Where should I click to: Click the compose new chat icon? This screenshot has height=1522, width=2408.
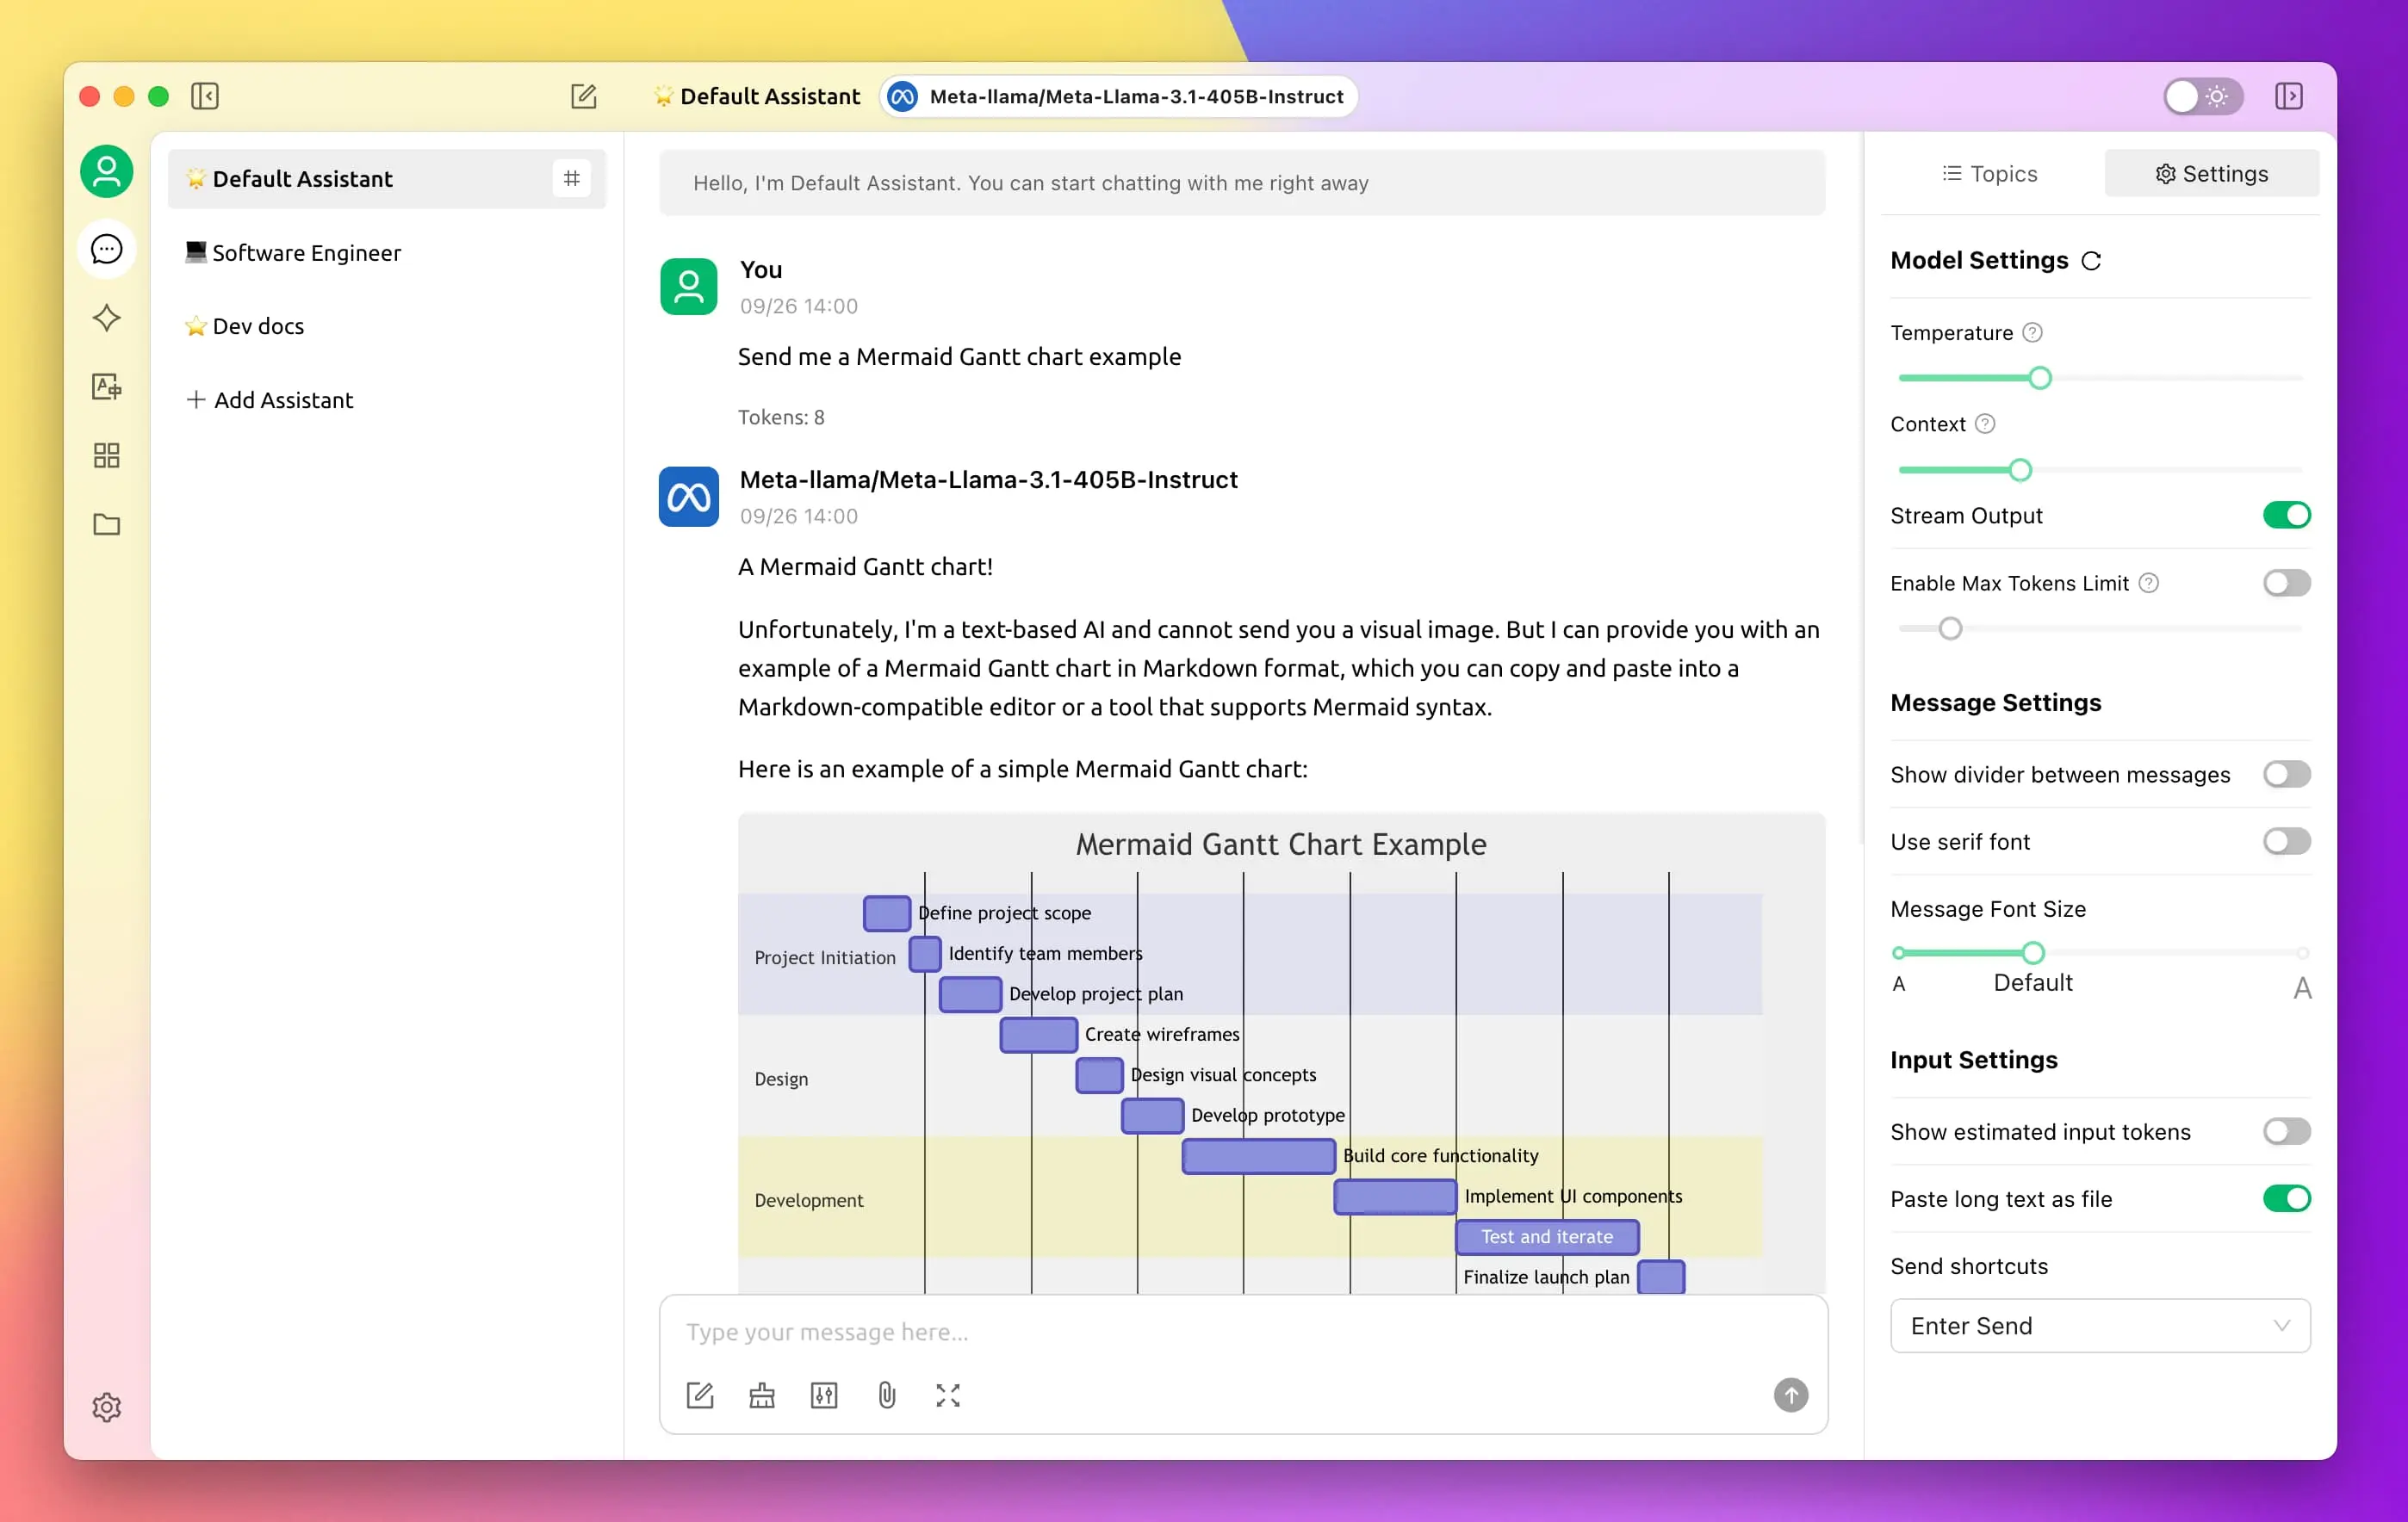(x=584, y=96)
